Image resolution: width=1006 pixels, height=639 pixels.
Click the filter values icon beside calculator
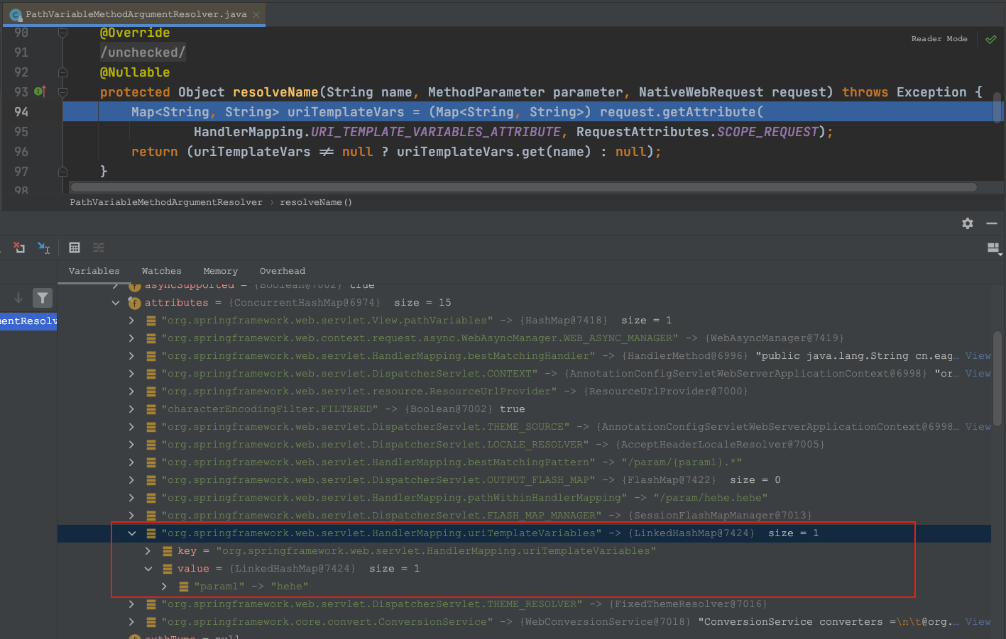tap(99, 248)
